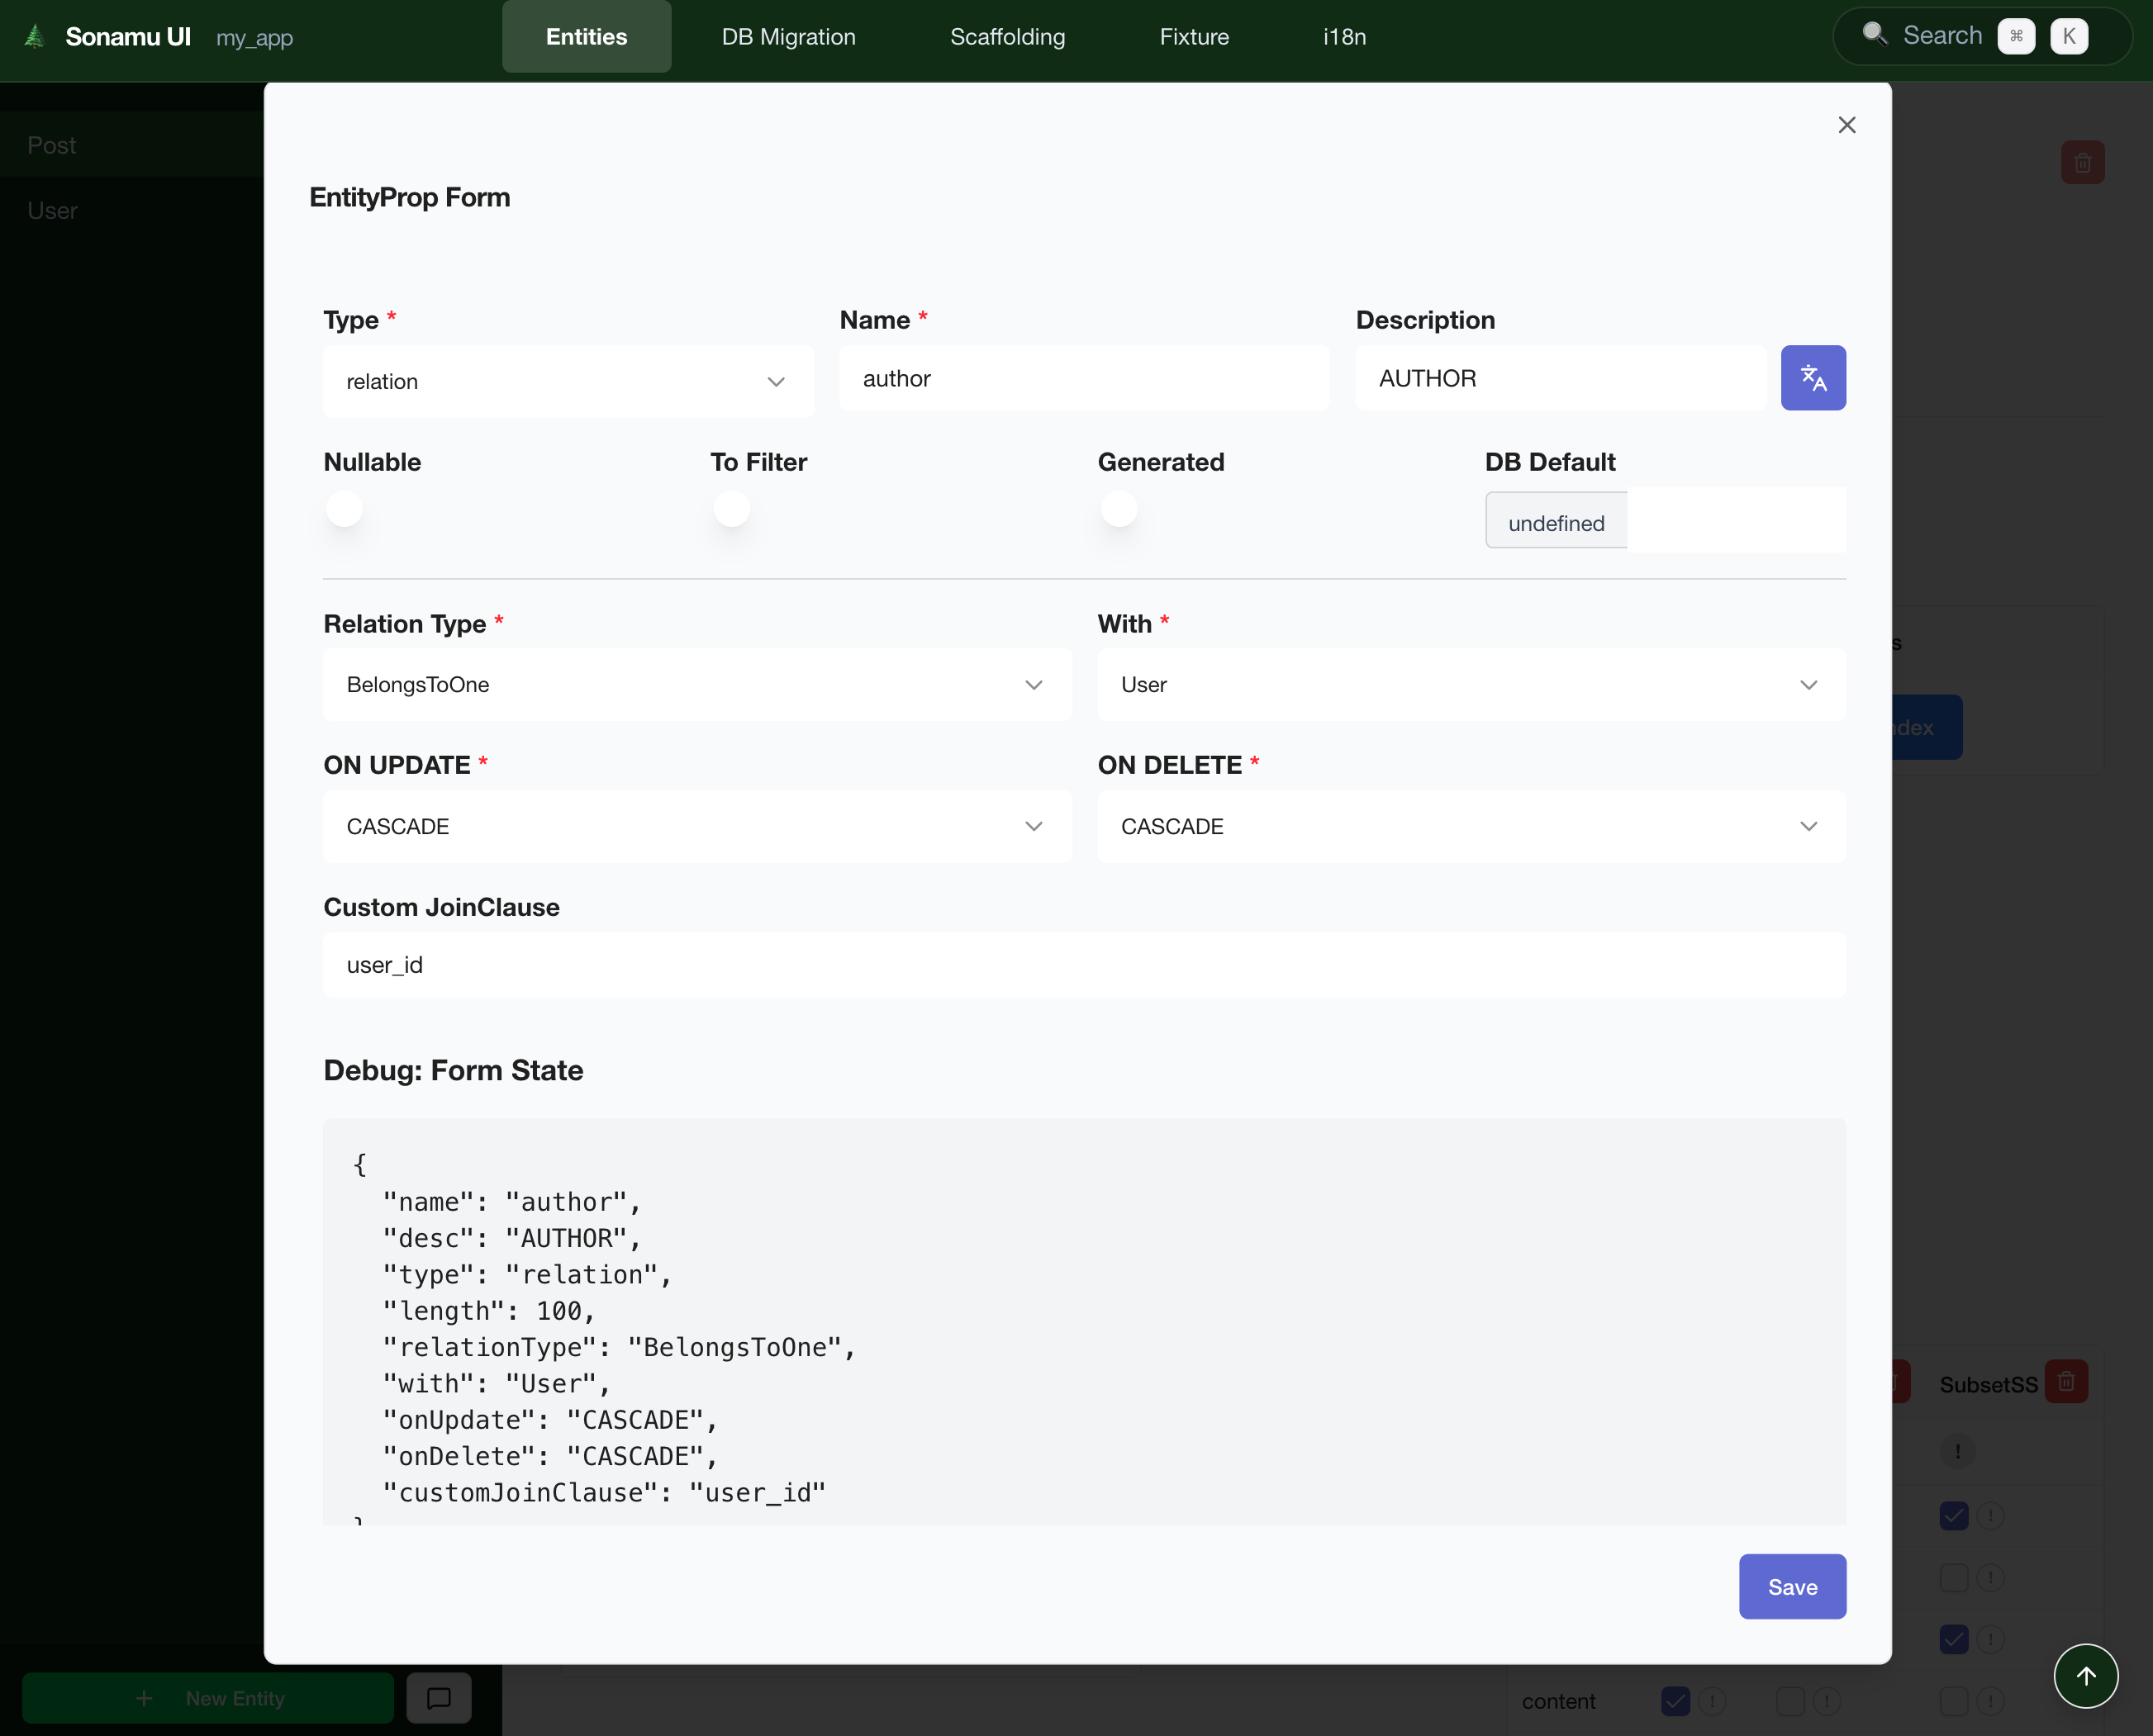2153x1736 pixels.
Task: Open the Type dropdown showing relation
Action: point(568,381)
